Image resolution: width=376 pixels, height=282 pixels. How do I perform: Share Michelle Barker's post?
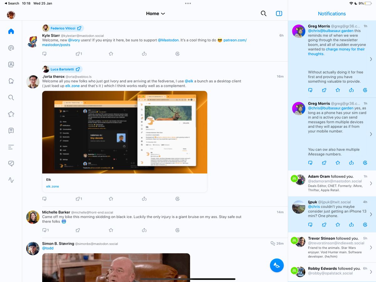click(x=144, y=230)
